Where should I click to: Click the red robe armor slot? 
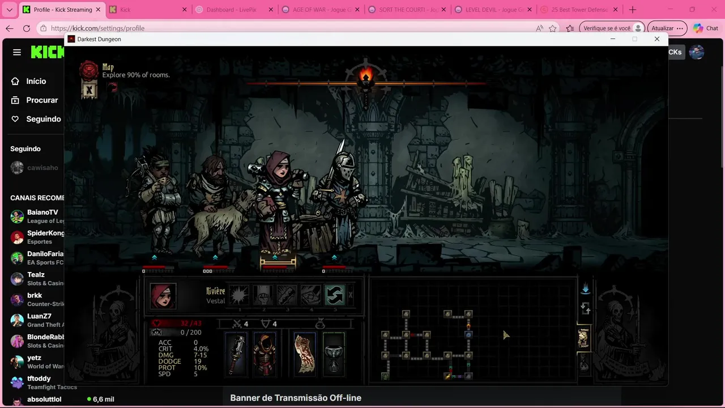pos(265,354)
